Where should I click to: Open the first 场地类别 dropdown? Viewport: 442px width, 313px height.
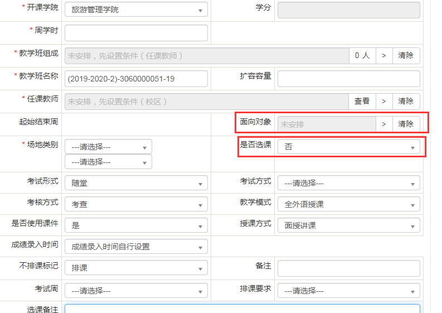(108, 147)
